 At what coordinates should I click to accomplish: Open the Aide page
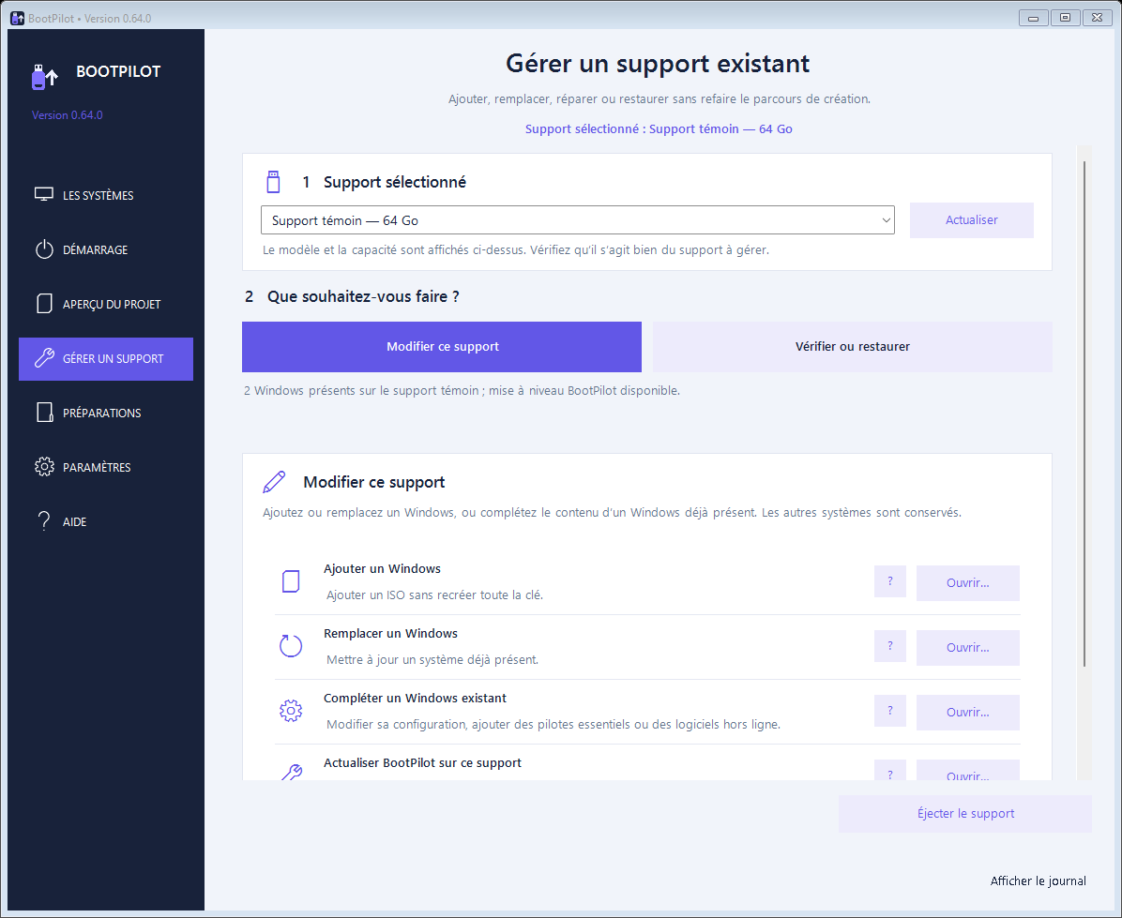tap(106, 521)
